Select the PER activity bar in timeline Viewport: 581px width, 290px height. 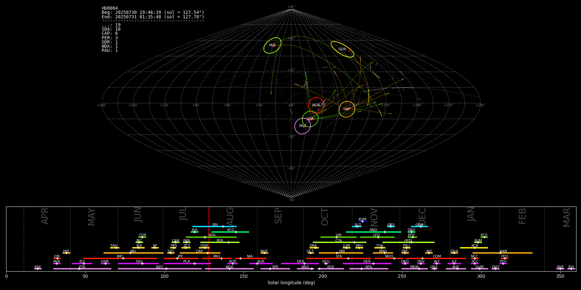(x=220, y=242)
